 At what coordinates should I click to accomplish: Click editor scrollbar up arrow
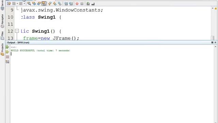pyautogui.click(x=213, y=8)
